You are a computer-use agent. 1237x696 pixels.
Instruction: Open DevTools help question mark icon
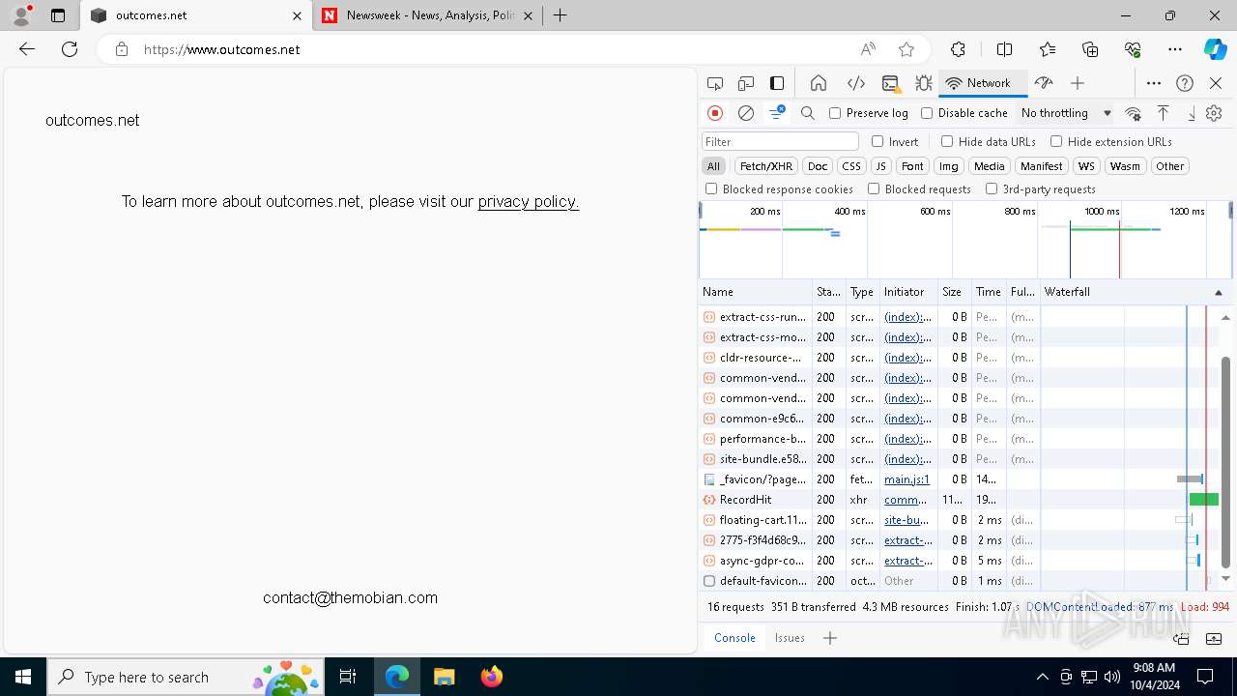(x=1185, y=83)
